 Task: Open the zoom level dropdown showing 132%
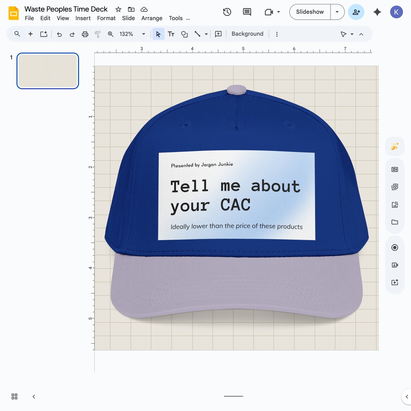click(144, 34)
